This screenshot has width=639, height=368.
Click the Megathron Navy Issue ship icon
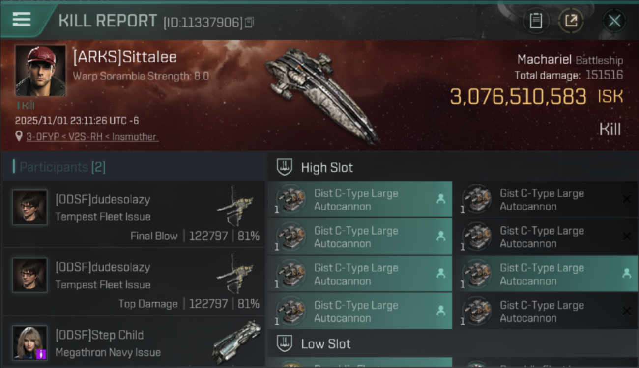[x=236, y=341]
